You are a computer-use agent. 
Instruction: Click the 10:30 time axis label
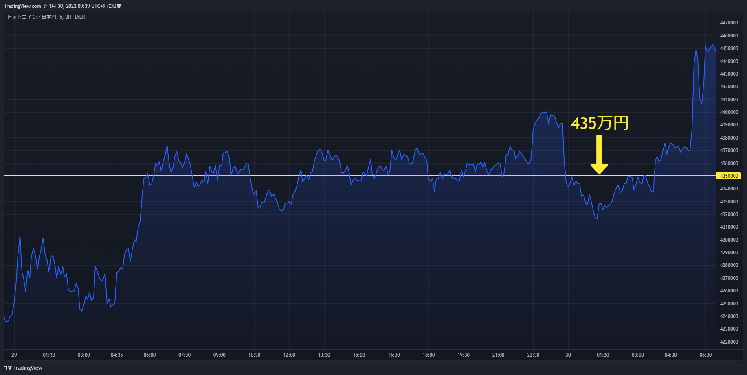coord(254,355)
